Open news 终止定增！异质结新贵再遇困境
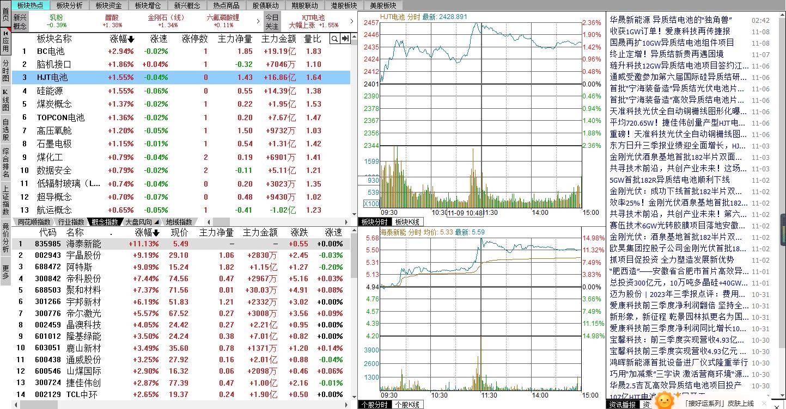Viewport: 786px width, 409px height. point(666,54)
